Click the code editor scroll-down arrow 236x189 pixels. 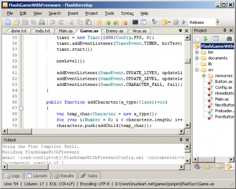[x=187, y=125]
